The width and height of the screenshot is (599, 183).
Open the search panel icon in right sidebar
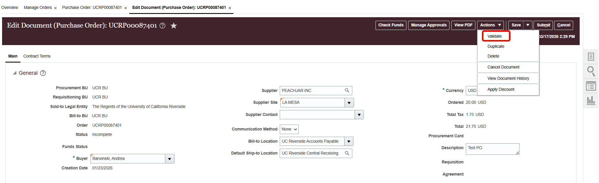(591, 71)
